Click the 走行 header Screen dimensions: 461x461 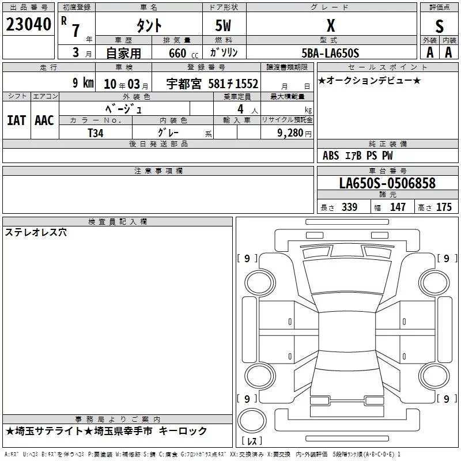click(49, 67)
